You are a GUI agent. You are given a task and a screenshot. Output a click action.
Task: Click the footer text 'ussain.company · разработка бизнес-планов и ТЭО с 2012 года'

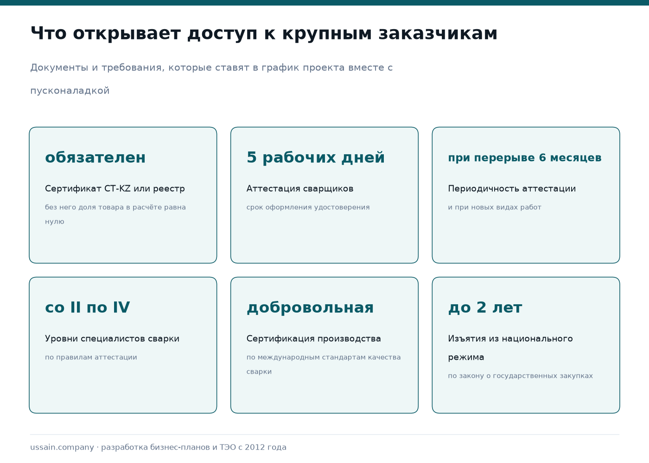click(x=159, y=447)
